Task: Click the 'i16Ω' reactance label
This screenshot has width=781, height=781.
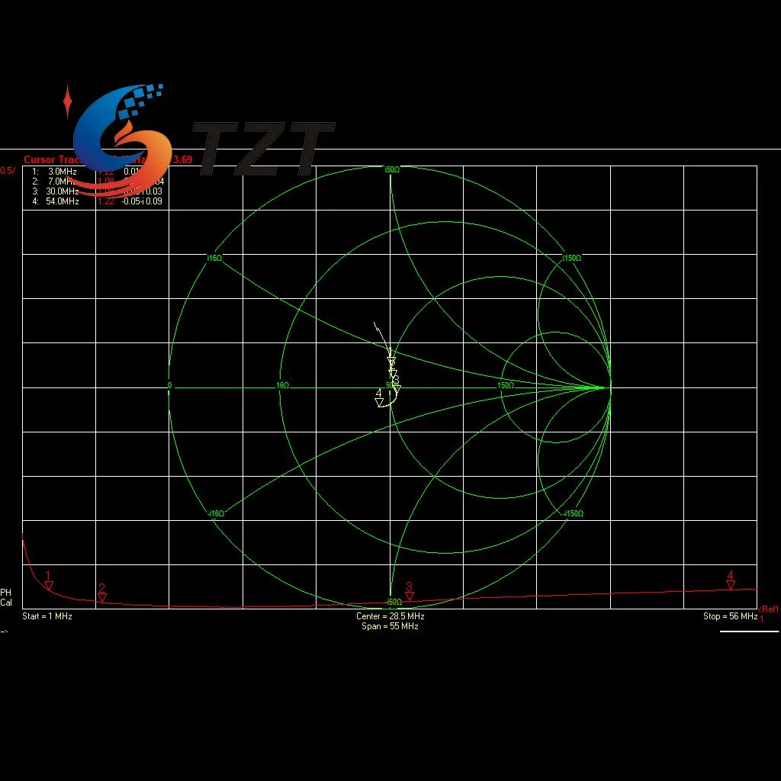Action: 214,258
